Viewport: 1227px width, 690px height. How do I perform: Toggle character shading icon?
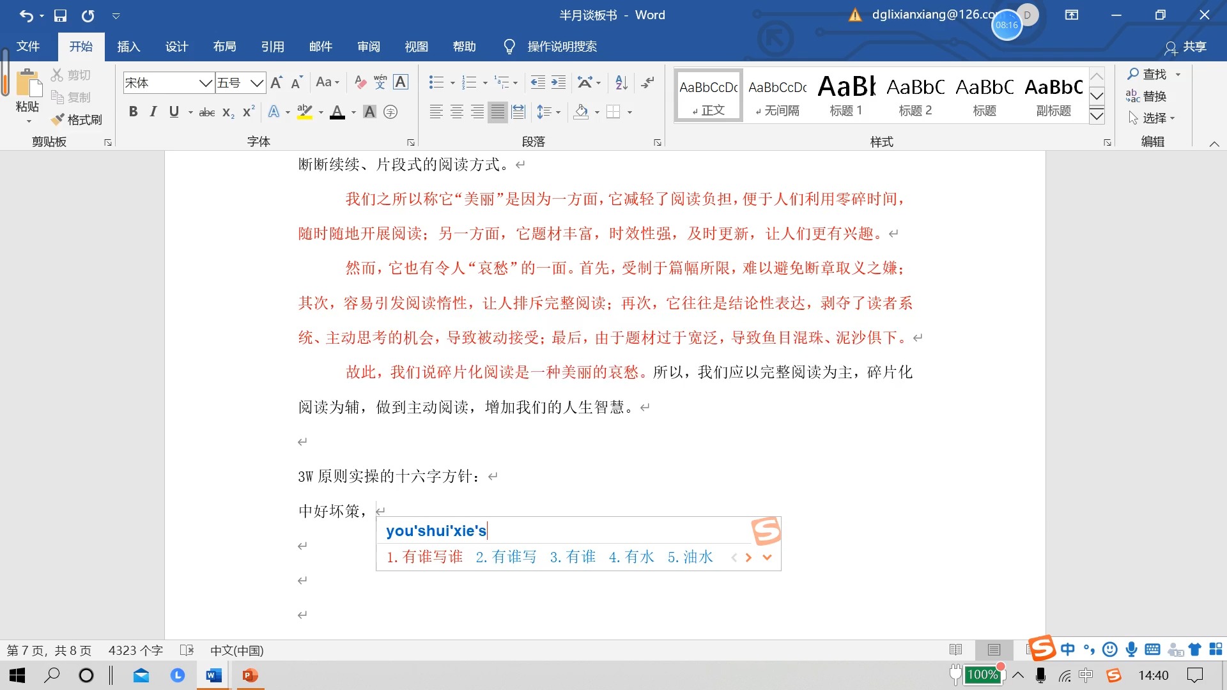369,112
